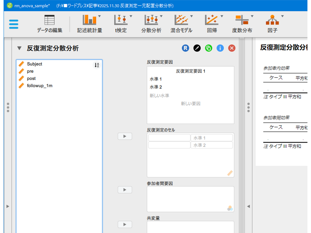Open analysis help info icon
The width and height of the screenshot is (311, 233).
[220, 48]
